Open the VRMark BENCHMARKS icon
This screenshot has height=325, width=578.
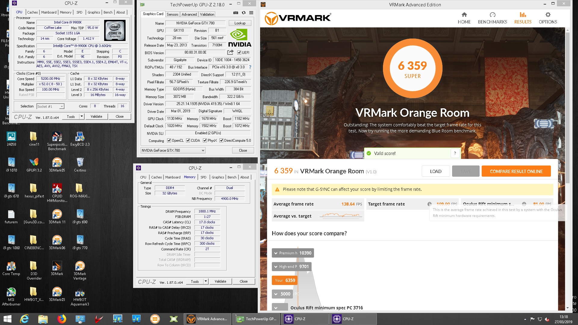click(x=493, y=15)
